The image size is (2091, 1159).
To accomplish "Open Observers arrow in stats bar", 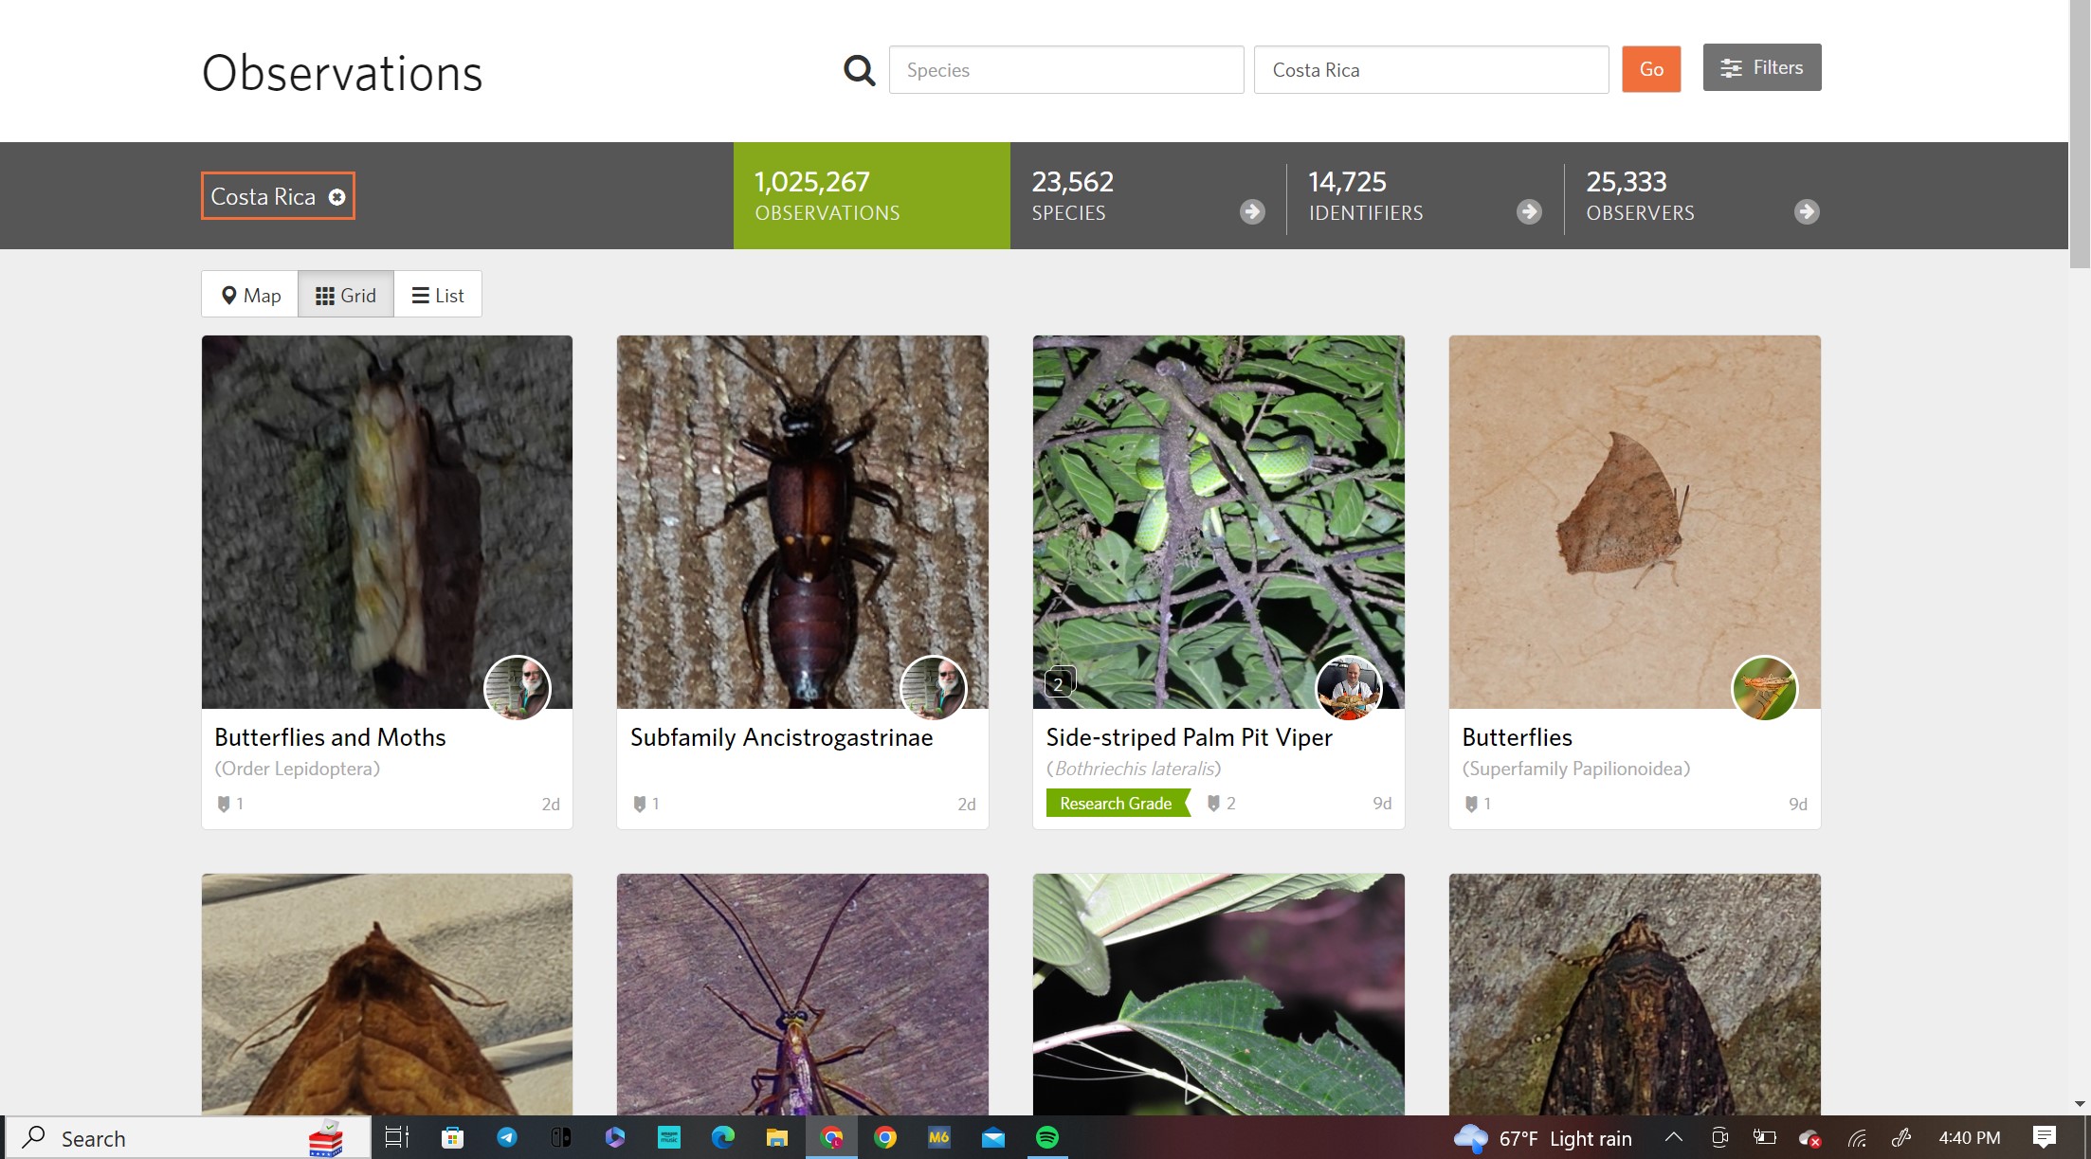I will 1807,211.
